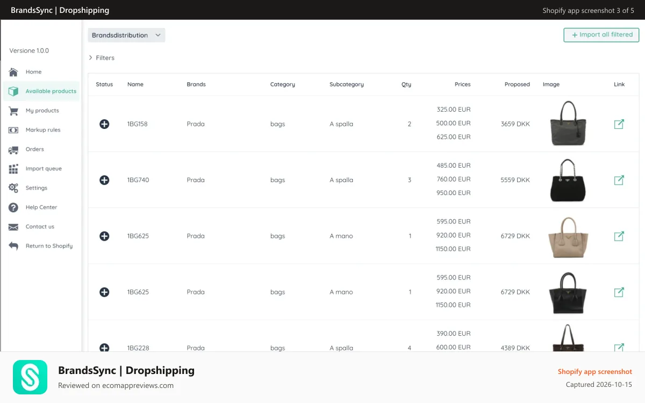Click plus icon for black 1BG625 bag
Screen dimensions: 645x403
coord(104,292)
